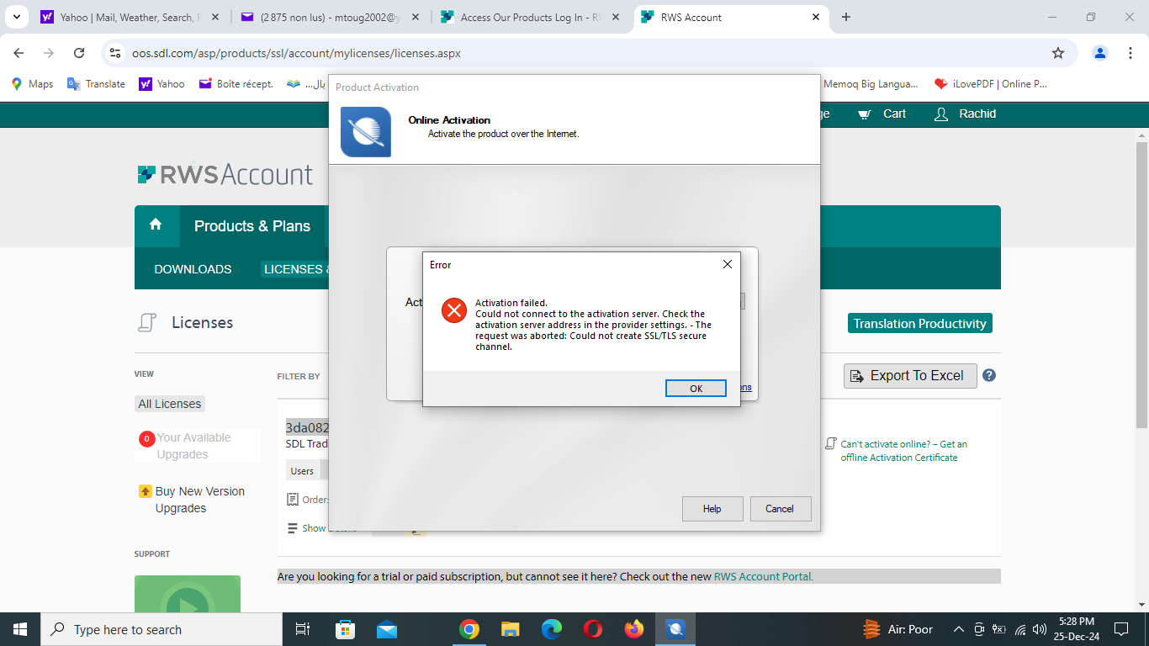Screen dimensions: 1149x646
Task: Switch to Access Our Products Log In tab
Action: point(529,17)
